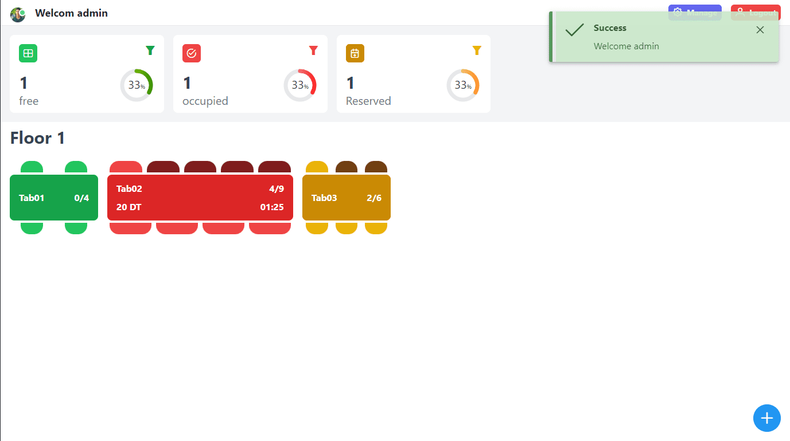Click the green table grid icon
Viewport: 790px width, 441px height.
coord(28,53)
